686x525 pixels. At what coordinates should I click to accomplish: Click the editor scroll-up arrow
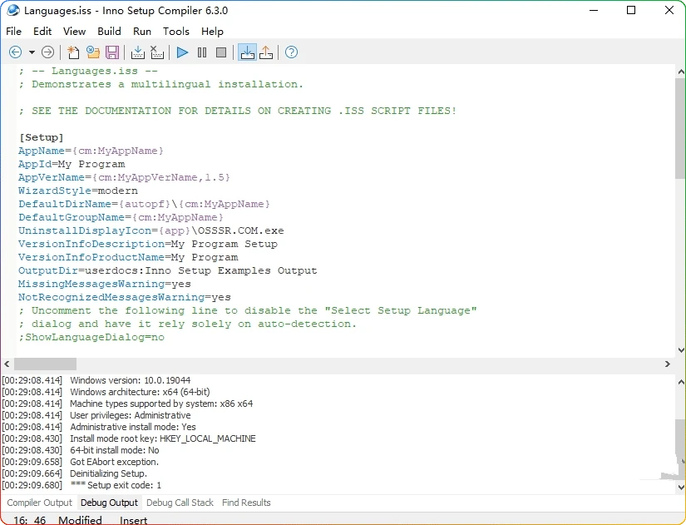coord(681,72)
